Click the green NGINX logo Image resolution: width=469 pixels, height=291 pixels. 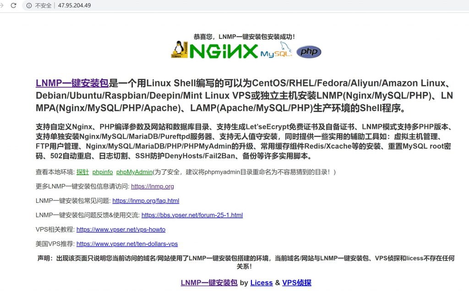(x=224, y=51)
